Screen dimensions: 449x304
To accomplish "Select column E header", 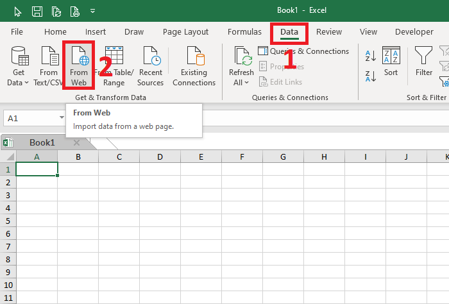I will 201,157.
